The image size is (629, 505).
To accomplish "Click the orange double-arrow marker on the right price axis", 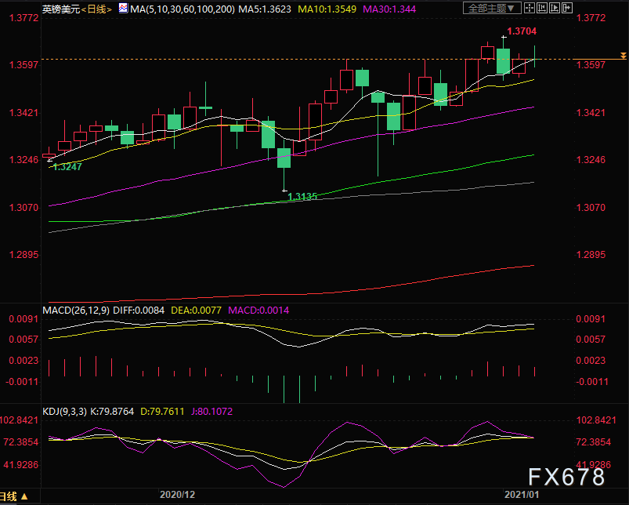I will [x=623, y=56].
